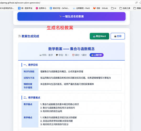141x131 pixels.
Task: Click the title 数学教案 —— 集合与函数概念
Action: [x=71, y=49]
